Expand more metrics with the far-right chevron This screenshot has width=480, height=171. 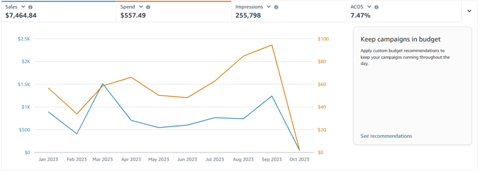click(469, 11)
